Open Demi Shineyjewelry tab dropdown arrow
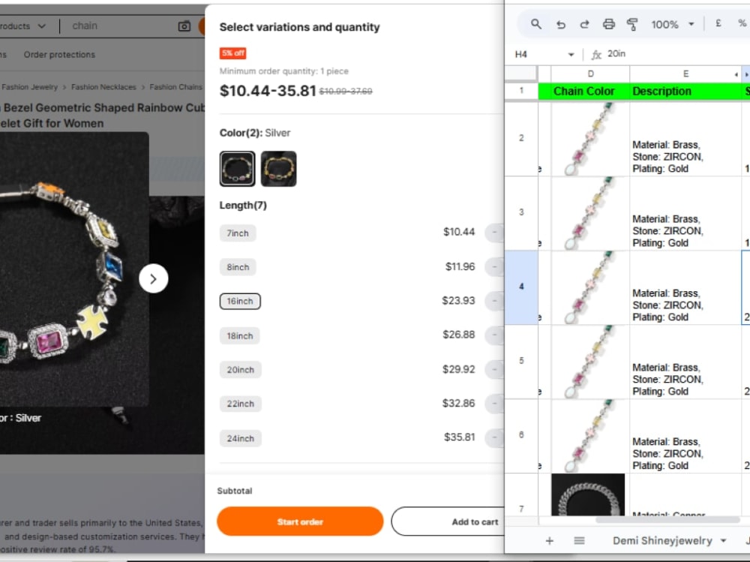 pos(723,541)
